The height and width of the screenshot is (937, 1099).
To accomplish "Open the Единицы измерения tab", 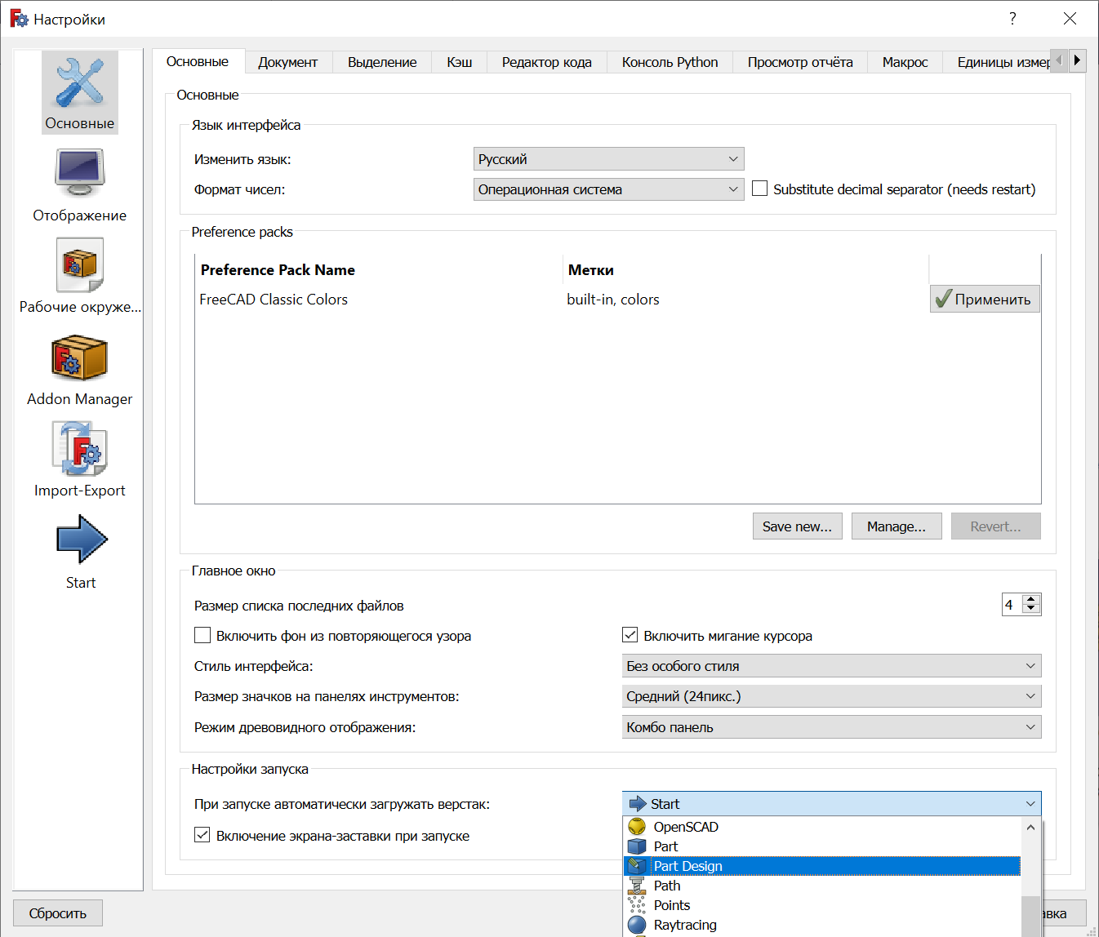I will pos(998,62).
